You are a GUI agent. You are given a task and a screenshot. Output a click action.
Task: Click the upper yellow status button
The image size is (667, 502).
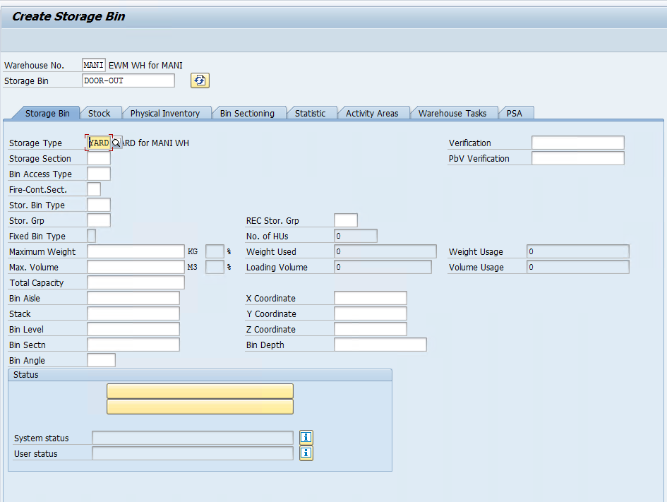click(200, 391)
